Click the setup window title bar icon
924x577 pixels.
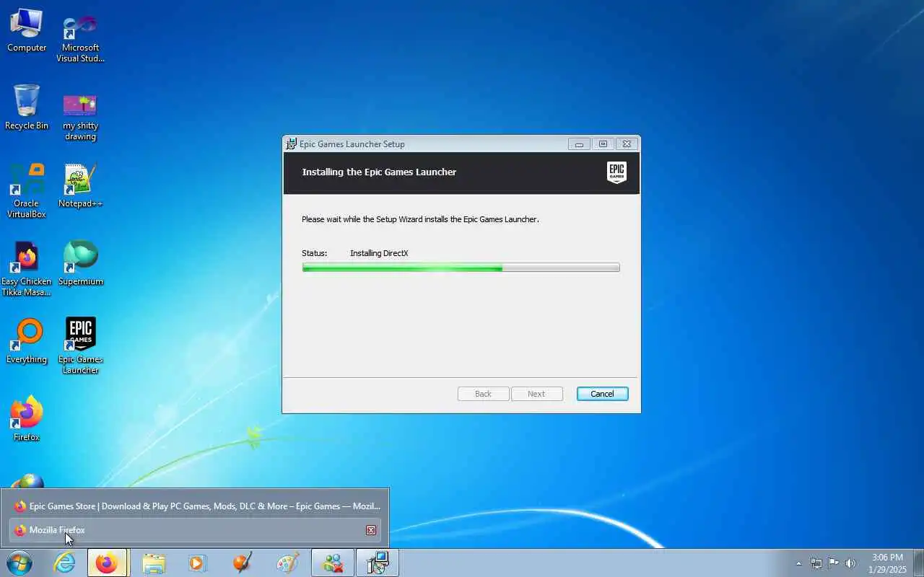pos(291,144)
